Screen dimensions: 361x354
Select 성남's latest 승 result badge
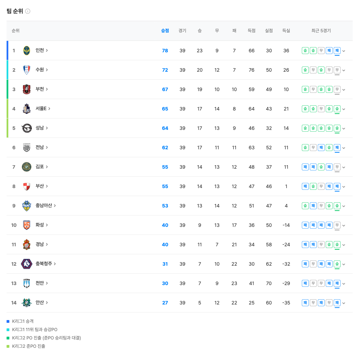[337, 128]
